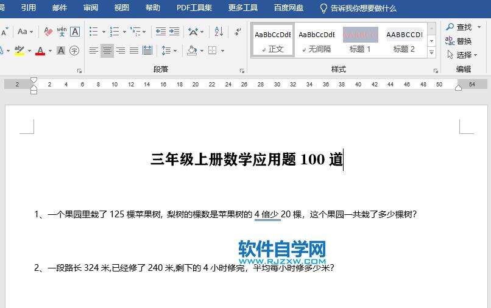This screenshot has height=308, width=491.
Task: Apply numbered list formatting
Action: coord(115,32)
